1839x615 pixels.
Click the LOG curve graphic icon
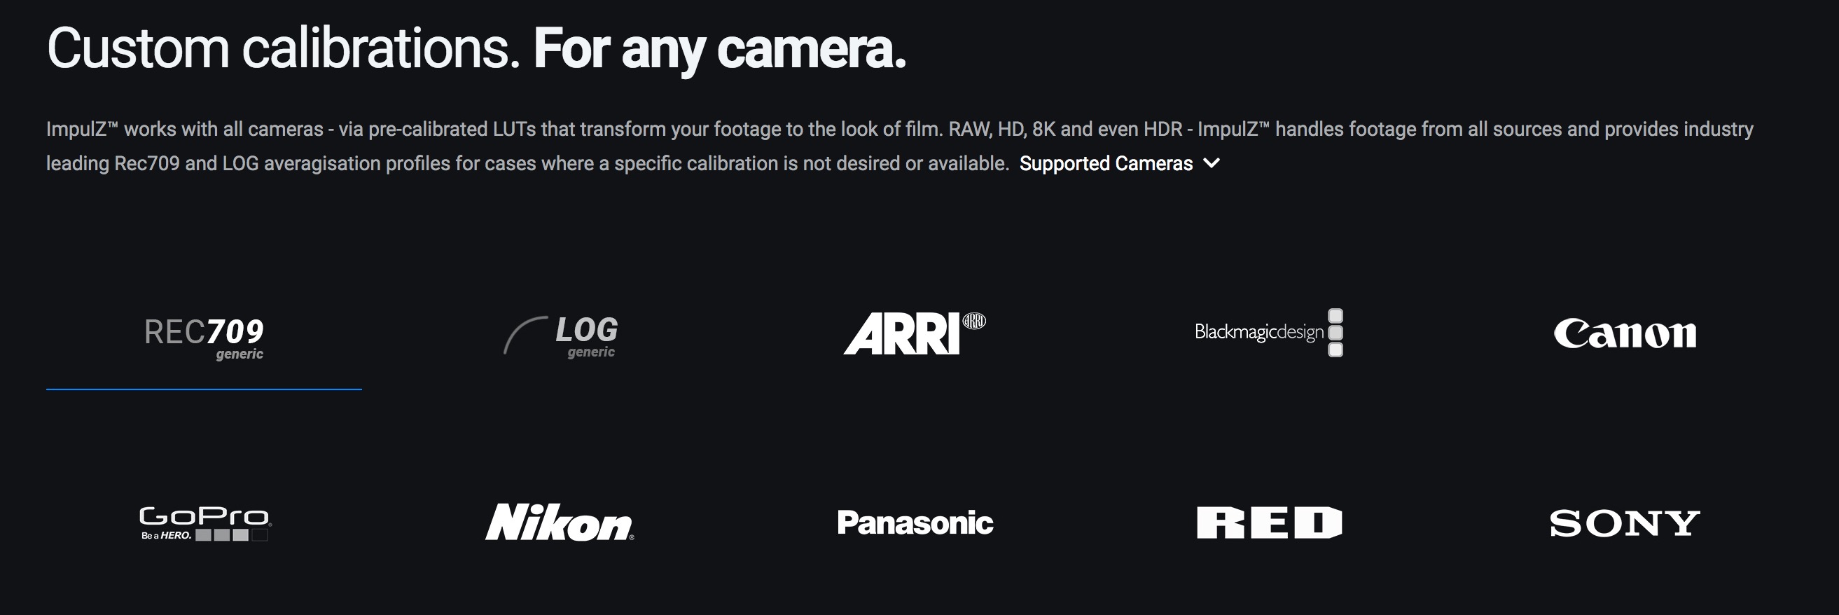click(525, 335)
